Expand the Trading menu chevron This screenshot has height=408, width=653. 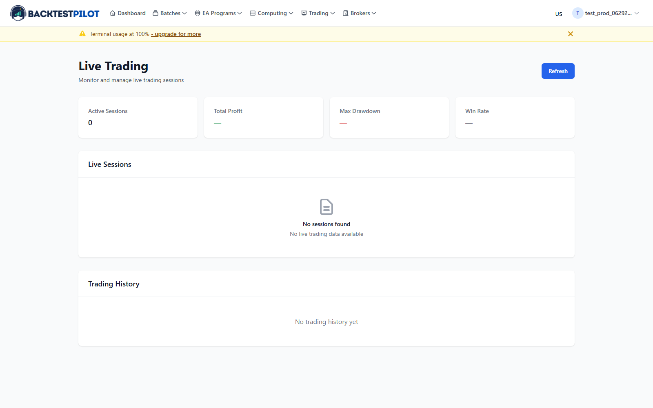333,13
